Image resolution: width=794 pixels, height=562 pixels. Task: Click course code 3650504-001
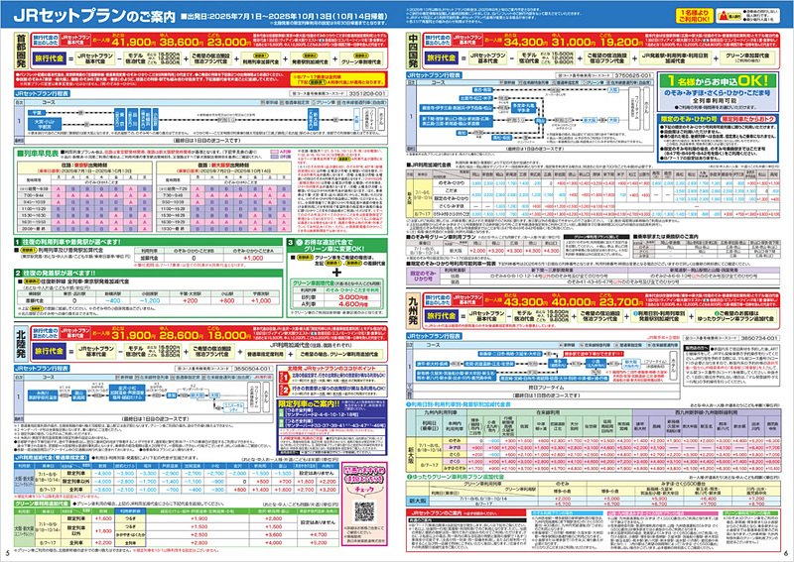pyautogui.click(x=253, y=369)
